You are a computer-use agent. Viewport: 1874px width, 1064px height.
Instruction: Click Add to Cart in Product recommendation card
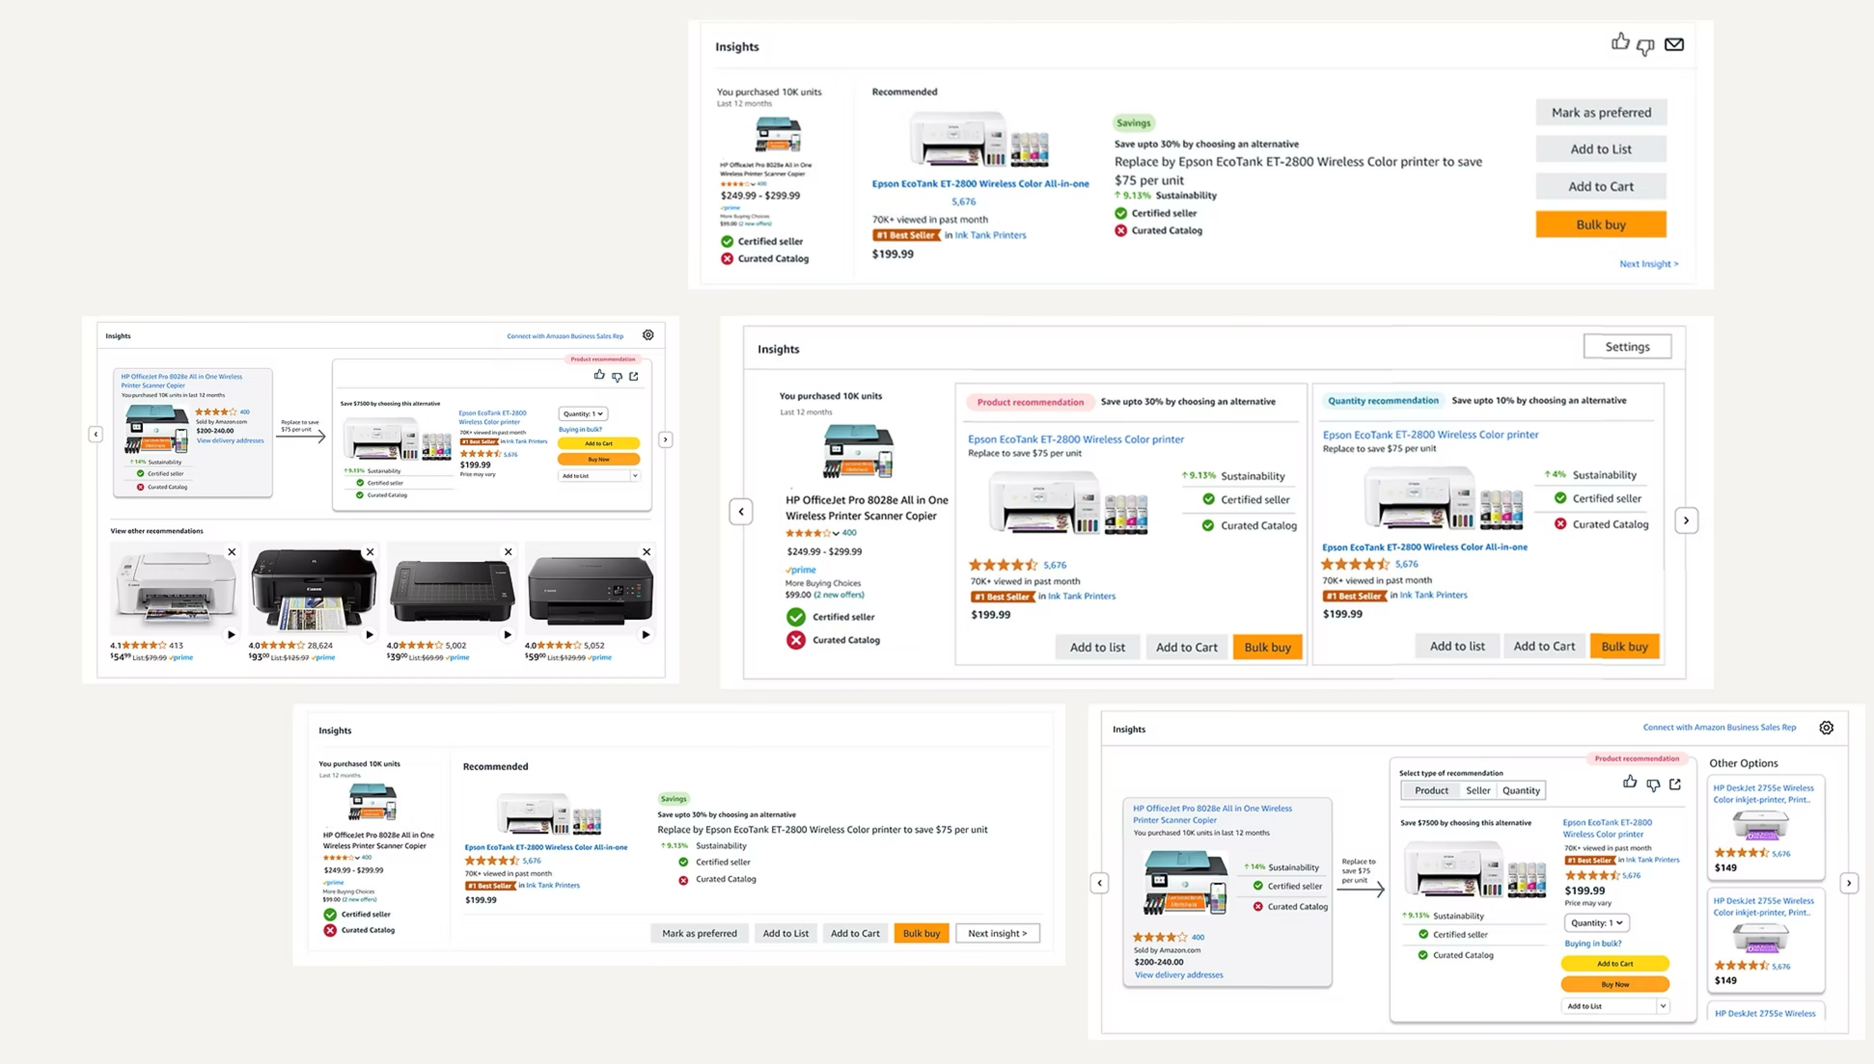tap(1186, 647)
